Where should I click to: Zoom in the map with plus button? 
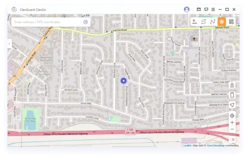[x=232, y=122]
